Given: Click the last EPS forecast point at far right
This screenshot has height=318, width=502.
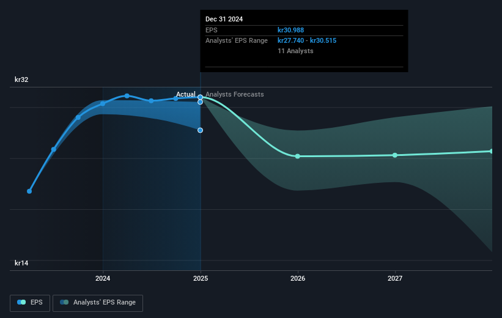Looking at the screenshot, I should (x=492, y=151).
